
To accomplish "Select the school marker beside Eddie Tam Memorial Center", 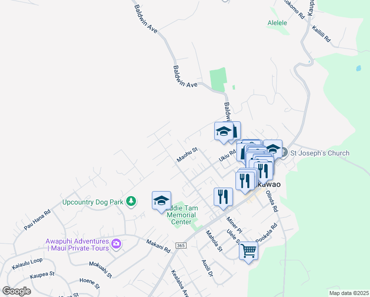I will point(161,201).
